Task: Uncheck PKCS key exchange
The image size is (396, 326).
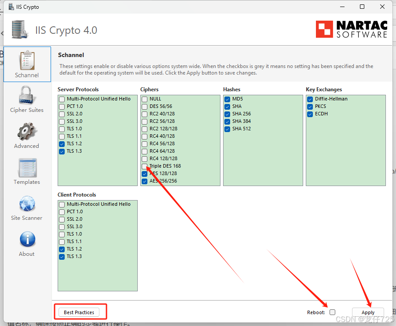Action: coord(310,107)
